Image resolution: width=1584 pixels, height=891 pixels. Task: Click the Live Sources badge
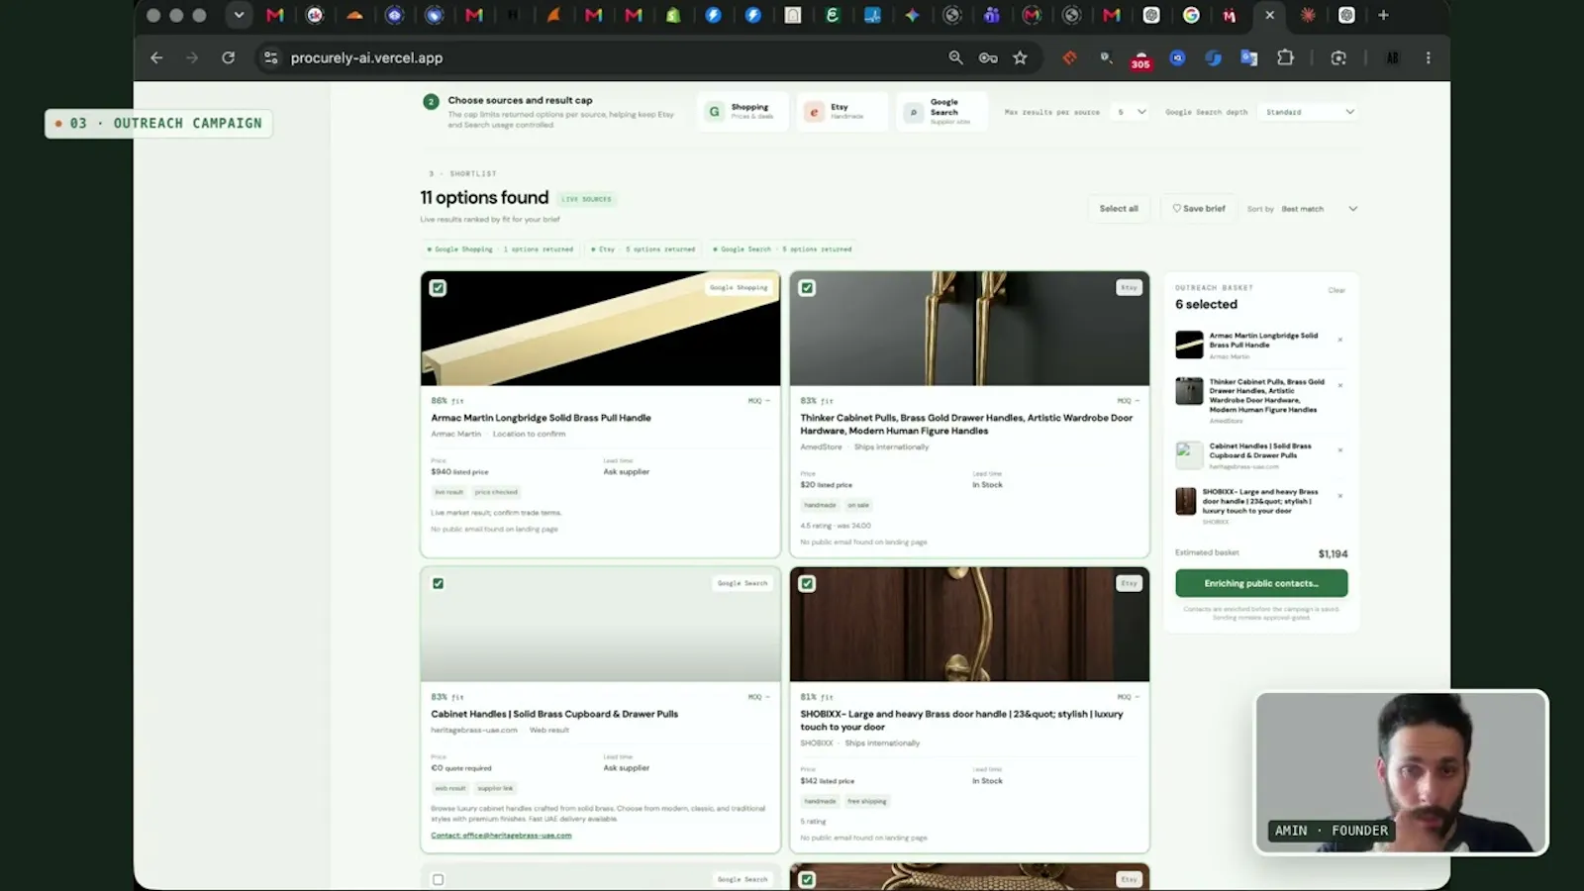[x=587, y=199]
